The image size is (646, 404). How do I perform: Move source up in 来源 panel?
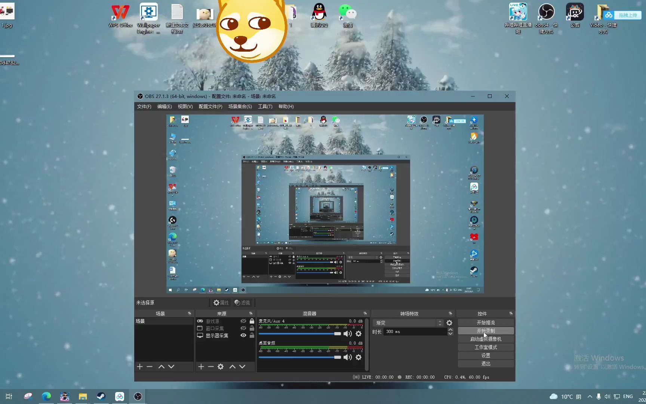click(x=233, y=367)
